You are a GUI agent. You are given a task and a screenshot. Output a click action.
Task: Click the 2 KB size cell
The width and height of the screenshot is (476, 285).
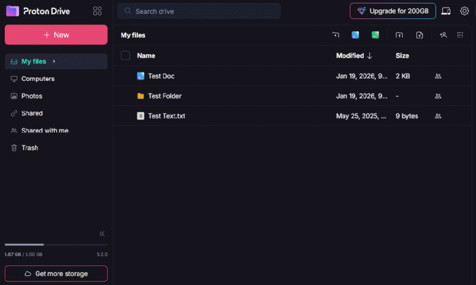coord(403,76)
